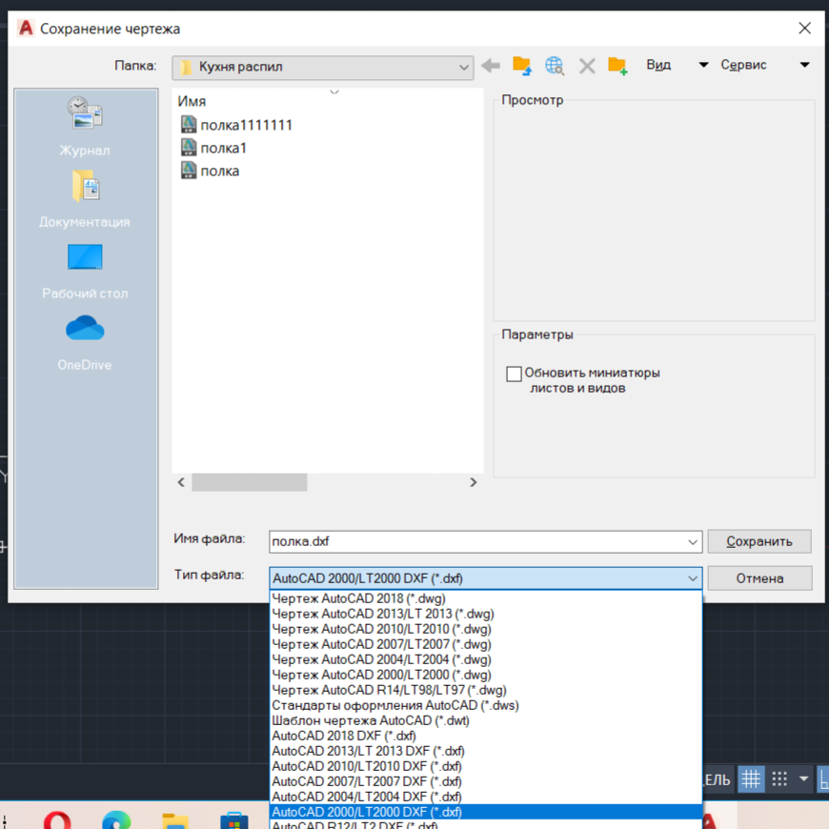
Task: Toggle snap mode dots icon in status bar
Action: (779, 778)
